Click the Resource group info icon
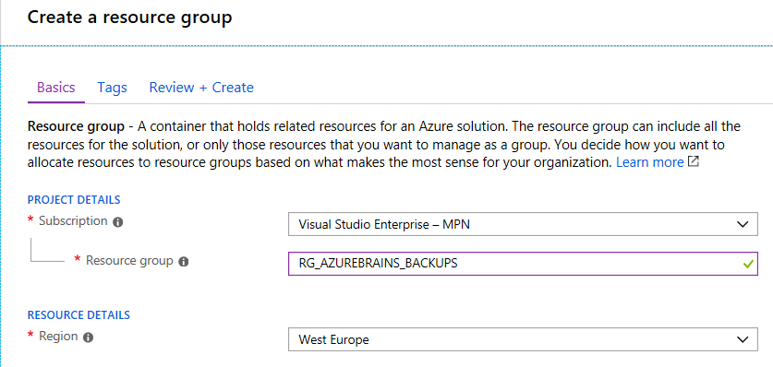Image resolution: width=773 pixels, height=367 pixels. tap(184, 262)
